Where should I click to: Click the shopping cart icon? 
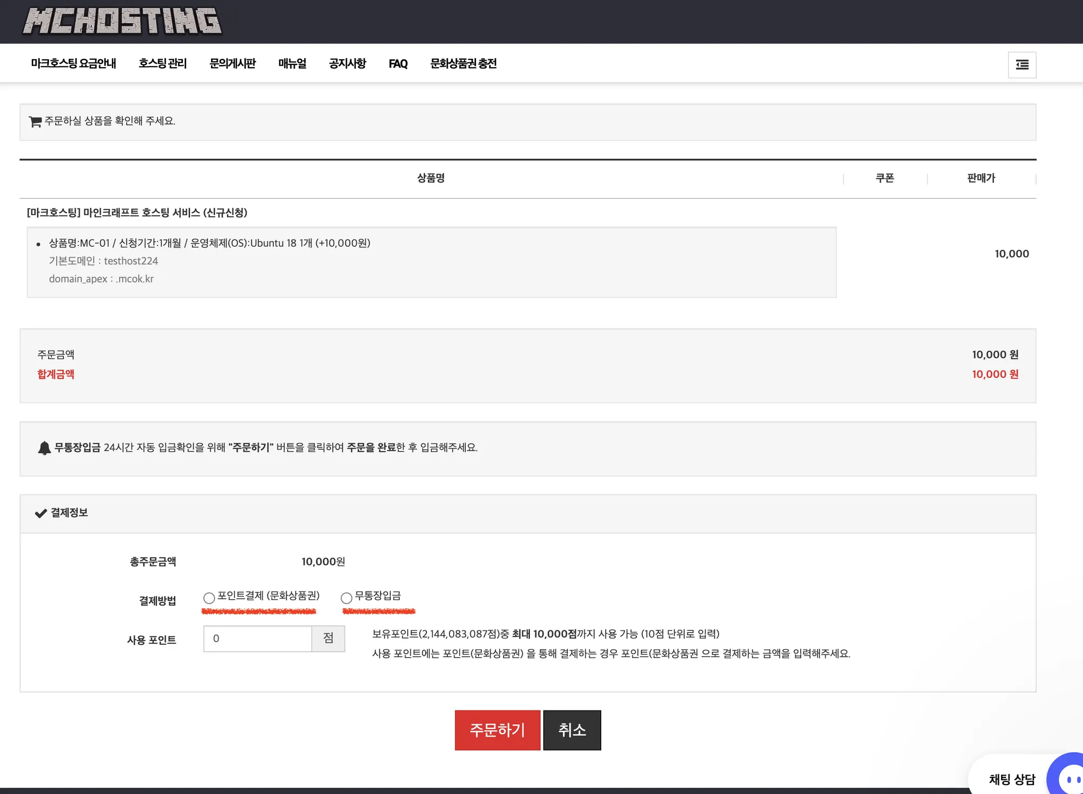pyautogui.click(x=35, y=122)
